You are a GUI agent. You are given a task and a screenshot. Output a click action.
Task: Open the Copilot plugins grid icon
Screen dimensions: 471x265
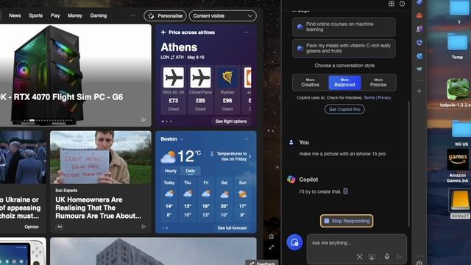click(x=391, y=4)
